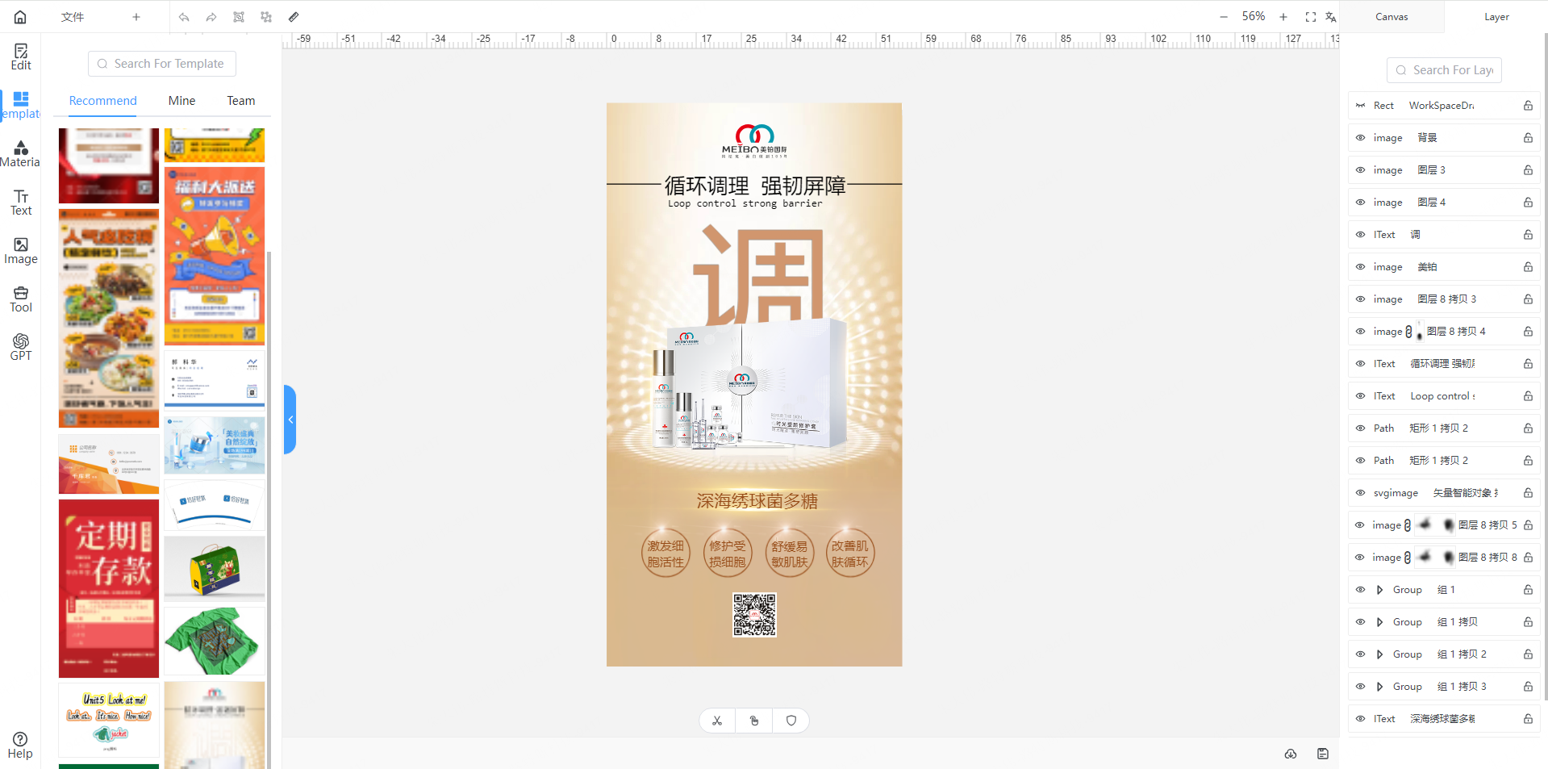
Task: Choose the orange megaphone poster template
Action: tap(215, 256)
